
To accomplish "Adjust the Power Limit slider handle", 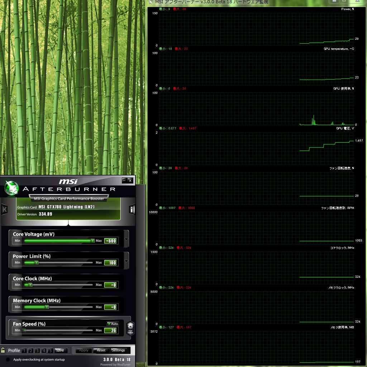I will click(37, 262).
